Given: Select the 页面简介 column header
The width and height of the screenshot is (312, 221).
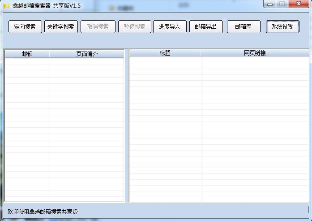Looking at the screenshot, I should coord(86,54).
